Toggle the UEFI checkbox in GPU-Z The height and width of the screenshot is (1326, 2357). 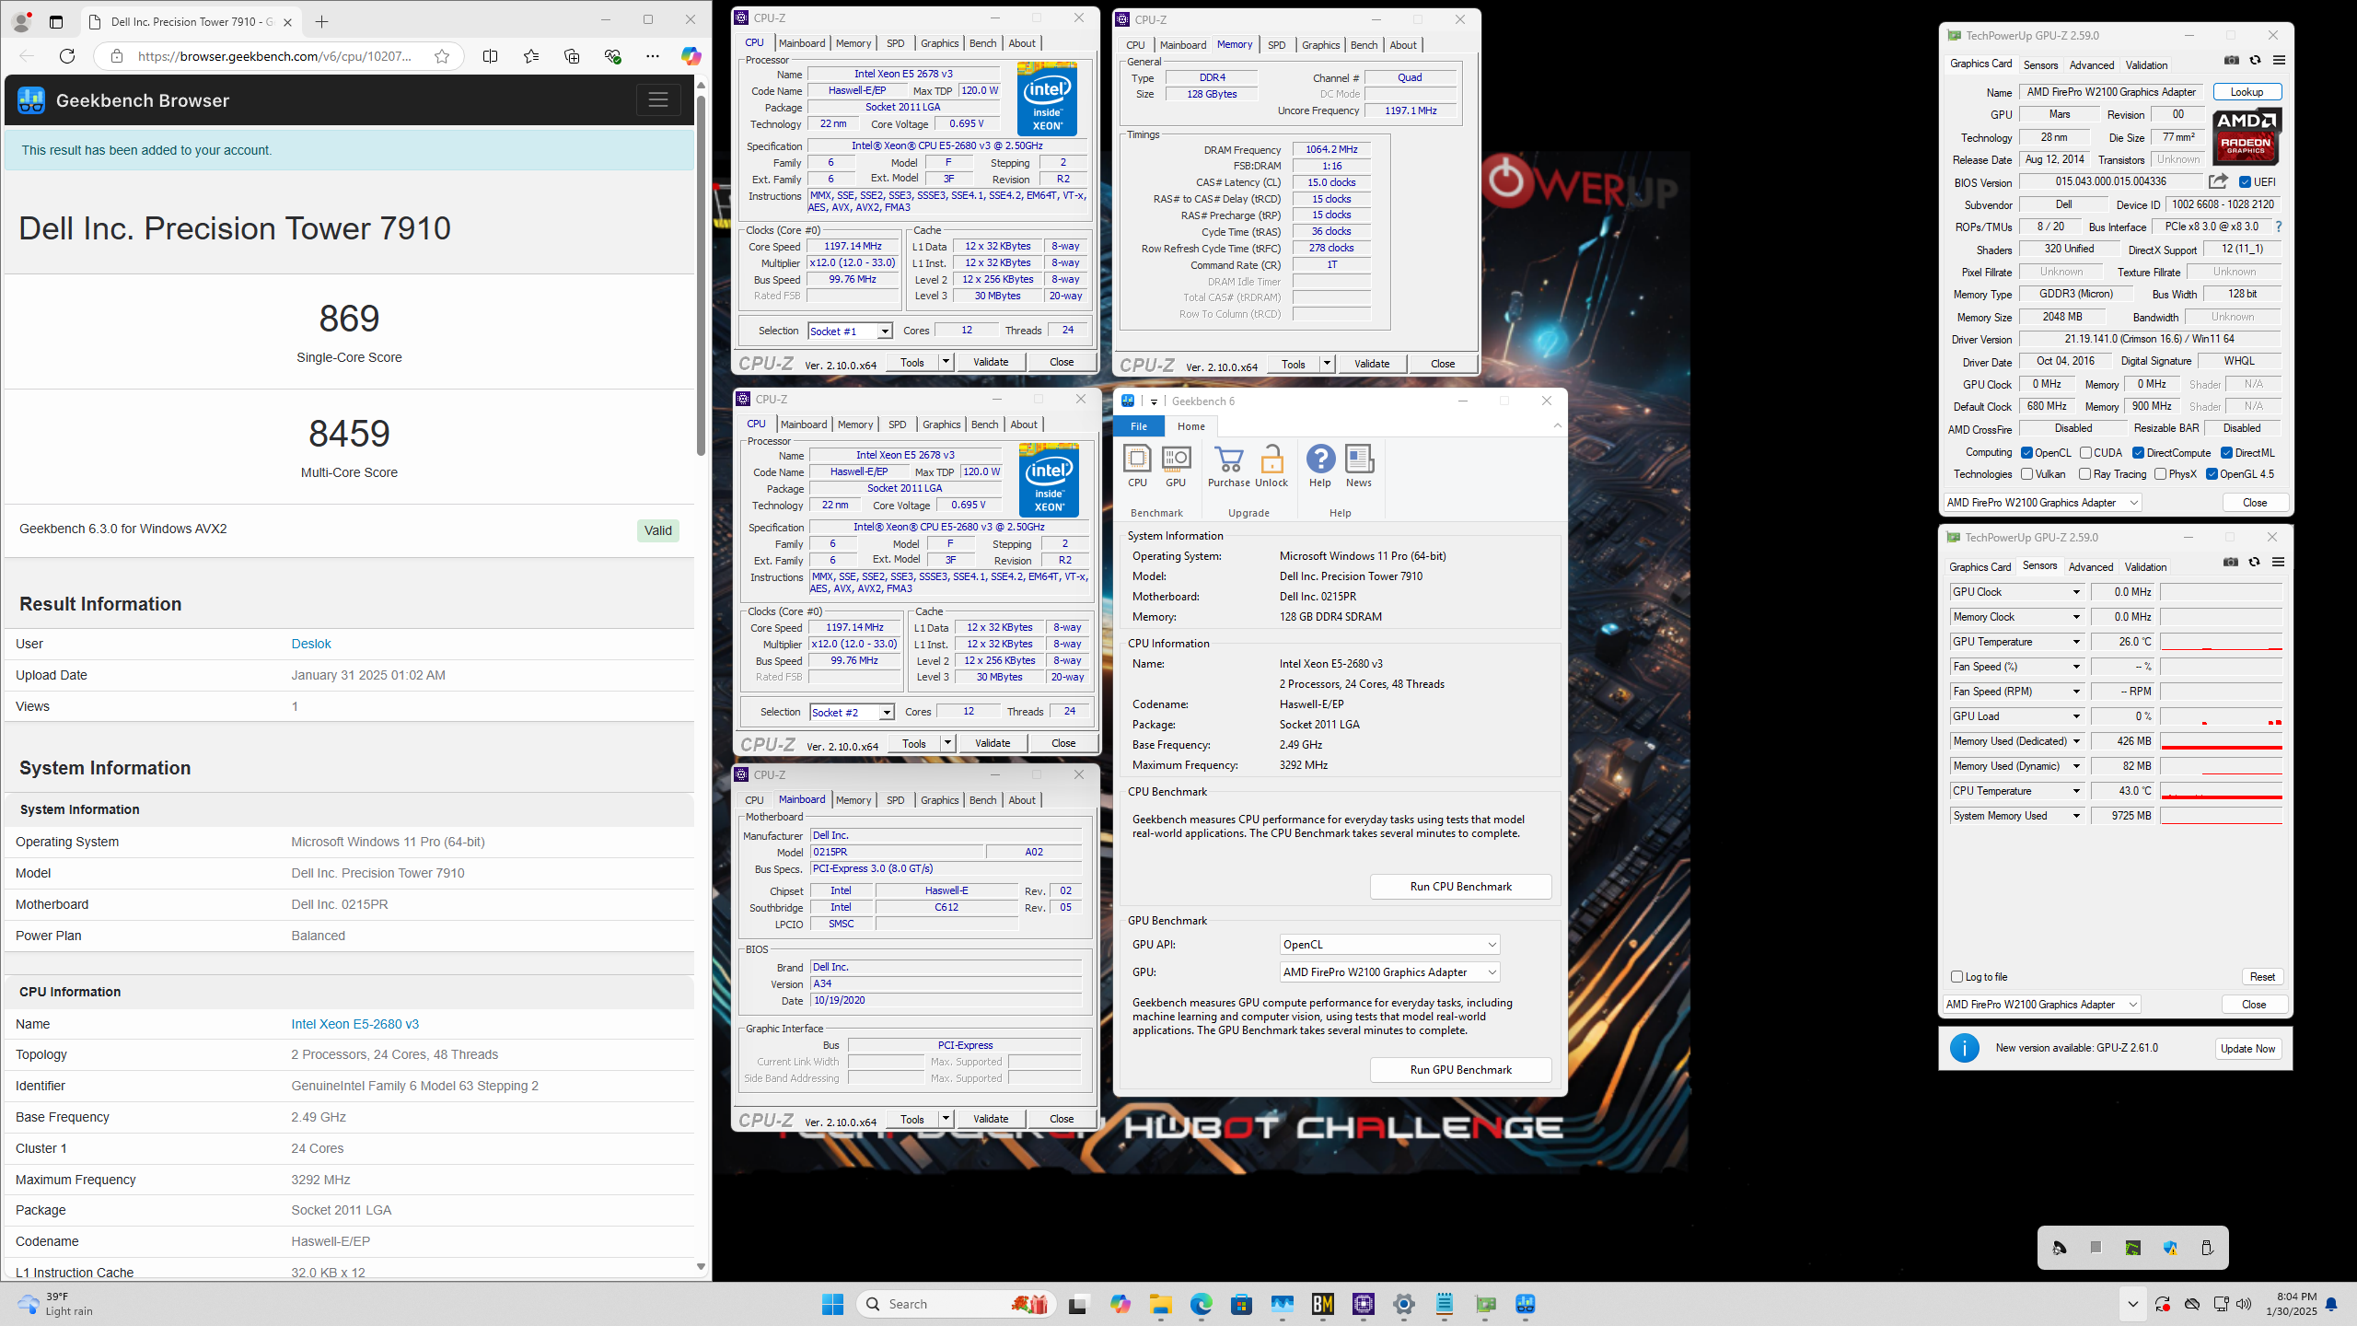click(2245, 182)
